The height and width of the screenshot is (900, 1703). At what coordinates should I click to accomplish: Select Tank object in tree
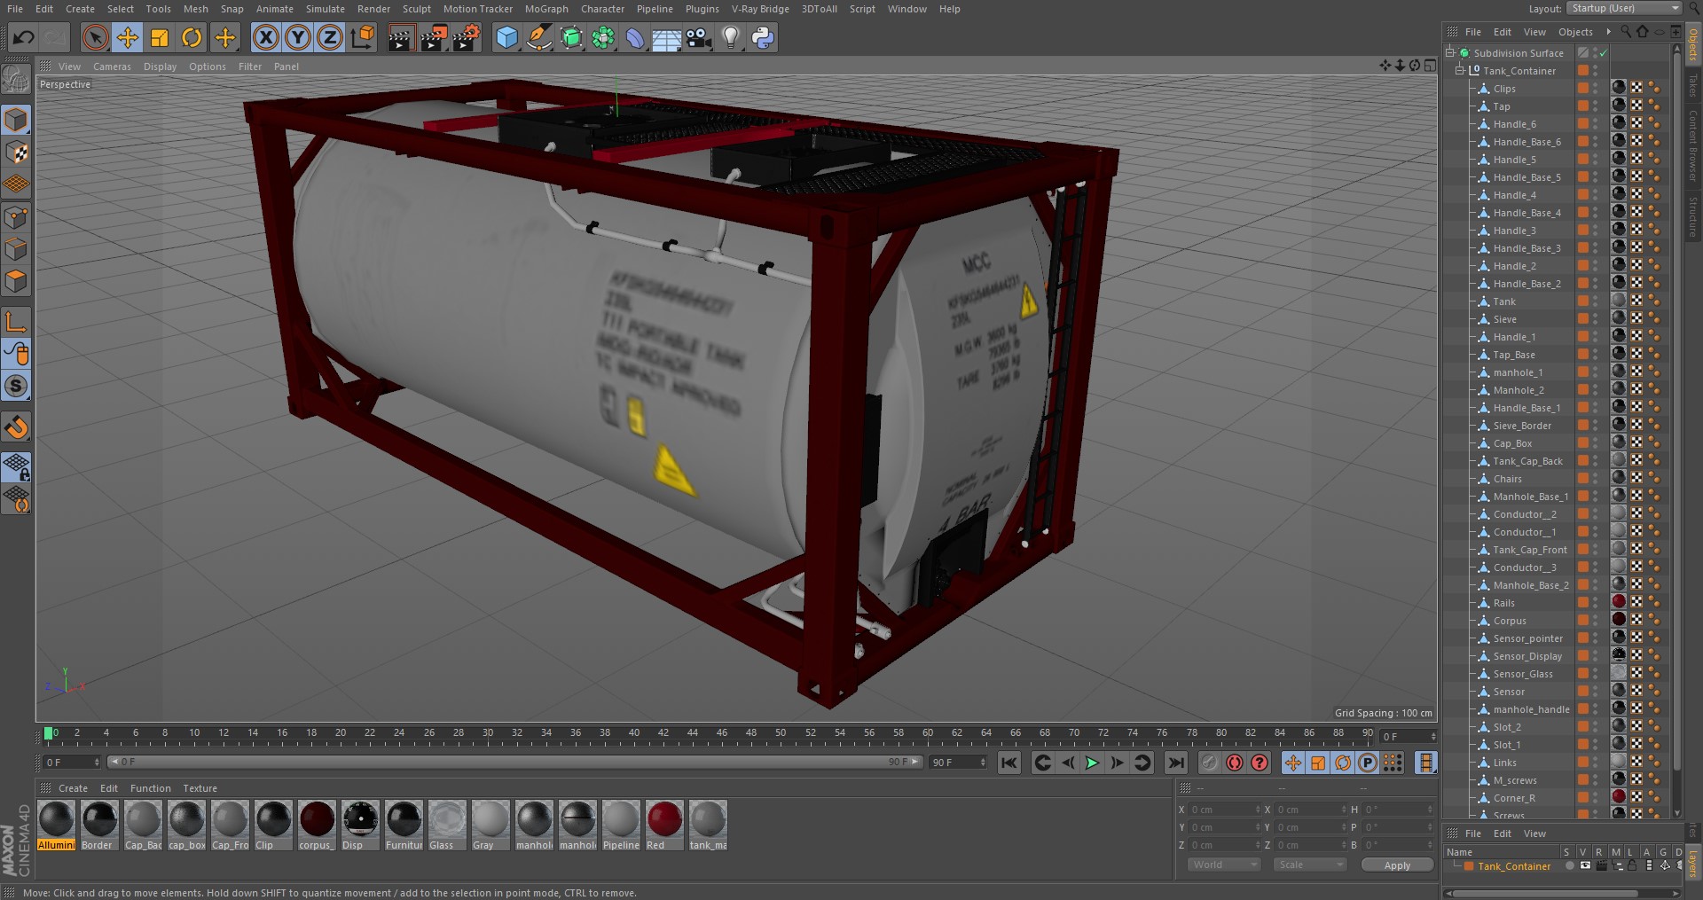click(x=1504, y=301)
